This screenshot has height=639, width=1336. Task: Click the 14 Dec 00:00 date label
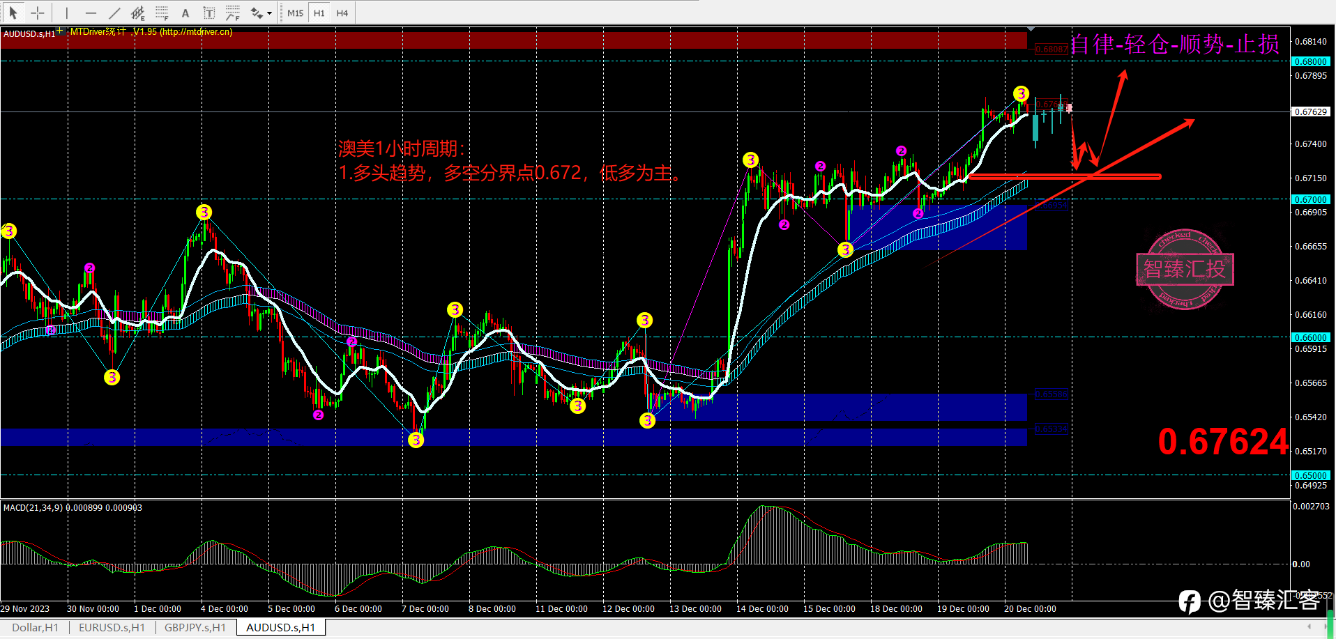tap(762, 608)
